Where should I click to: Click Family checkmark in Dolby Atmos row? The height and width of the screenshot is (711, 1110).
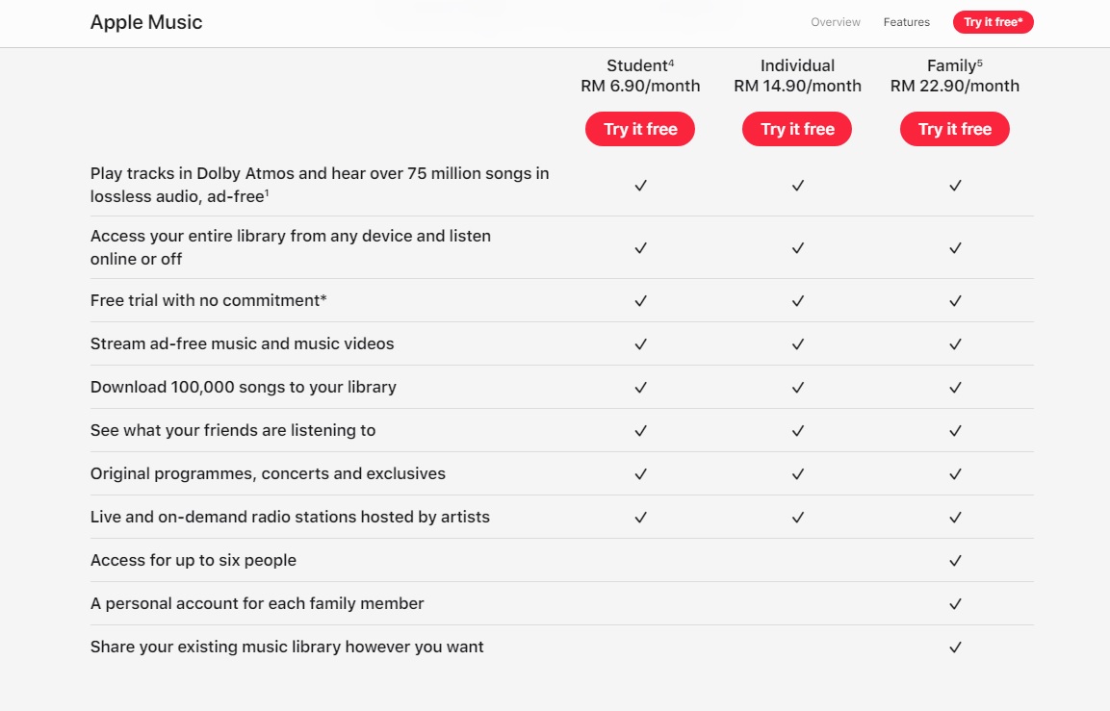click(955, 186)
